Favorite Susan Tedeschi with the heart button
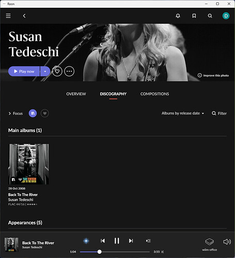This screenshot has width=235, height=258. [x=57, y=71]
